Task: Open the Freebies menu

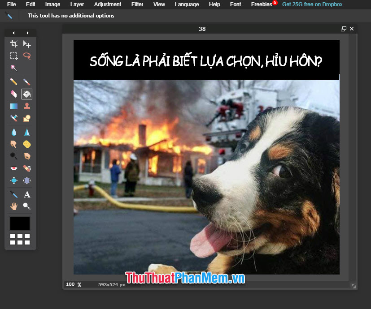Action: [x=262, y=4]
